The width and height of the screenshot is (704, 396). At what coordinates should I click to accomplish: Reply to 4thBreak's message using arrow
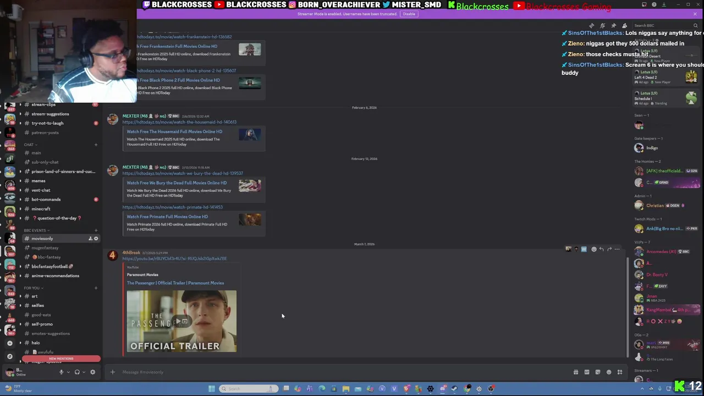pos(601,249)
